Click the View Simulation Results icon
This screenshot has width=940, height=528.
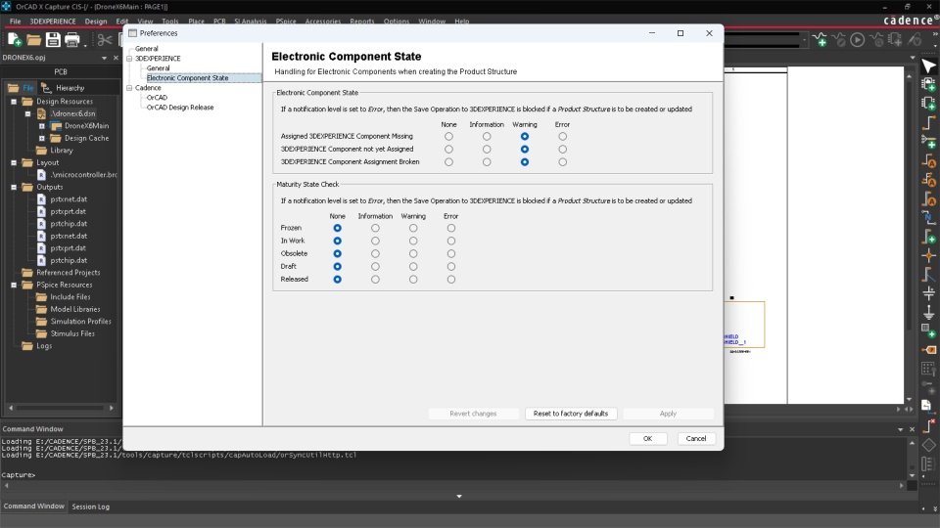[876, 40]
